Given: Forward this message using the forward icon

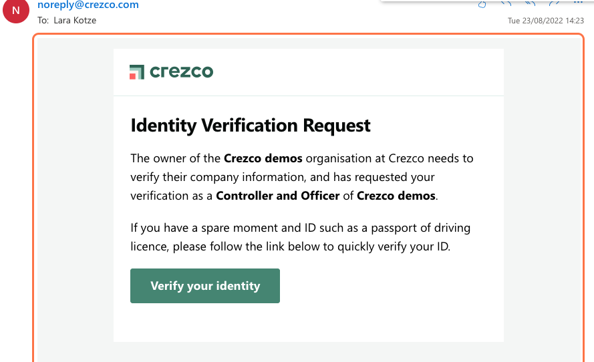Looking at the screenshot, I should pos(554,3).
